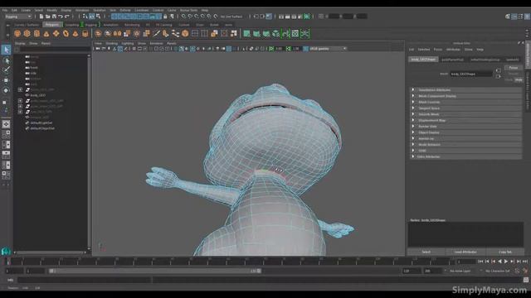Toggle snap to grids
This screenshot has width=531, height=298.
click(183, 17)
